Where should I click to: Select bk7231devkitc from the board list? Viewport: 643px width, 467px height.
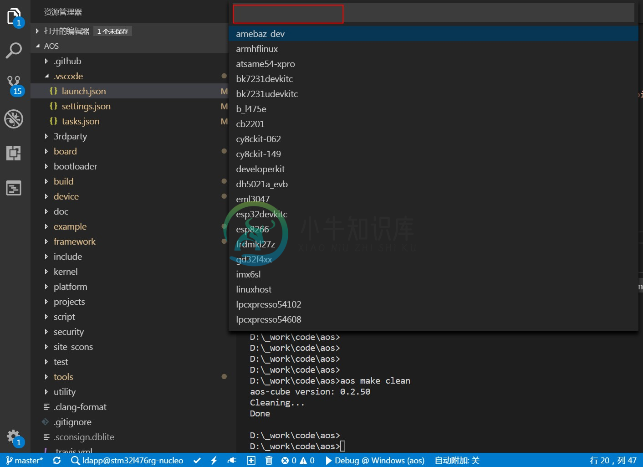pyautogui.click(x=433, y=79)
